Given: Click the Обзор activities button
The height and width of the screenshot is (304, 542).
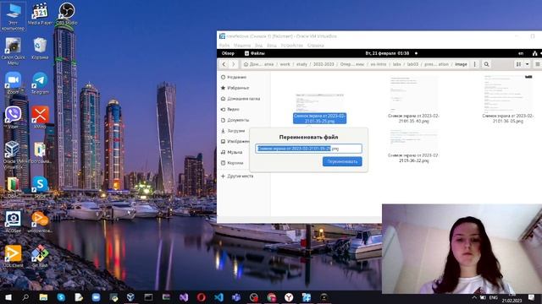Looking at the screenshot, I should click(x=228, y=53).
